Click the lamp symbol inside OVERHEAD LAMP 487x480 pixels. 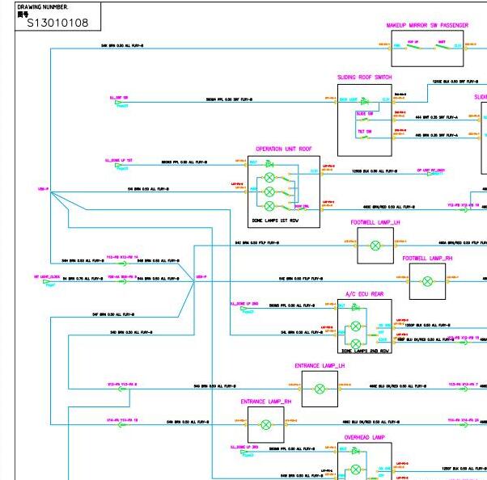coord(356,469)
